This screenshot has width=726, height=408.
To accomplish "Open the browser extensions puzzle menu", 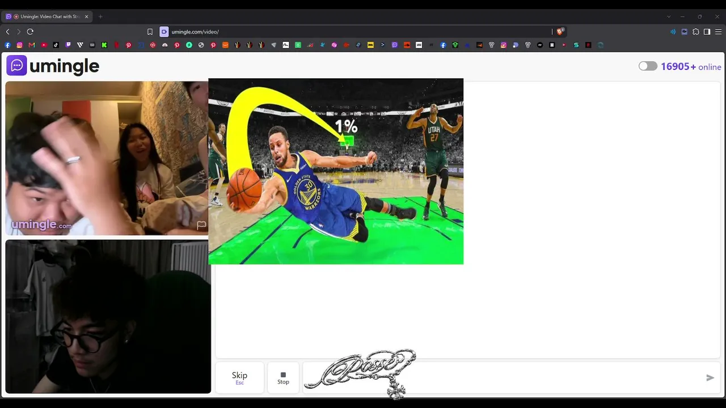I will 696,32.
